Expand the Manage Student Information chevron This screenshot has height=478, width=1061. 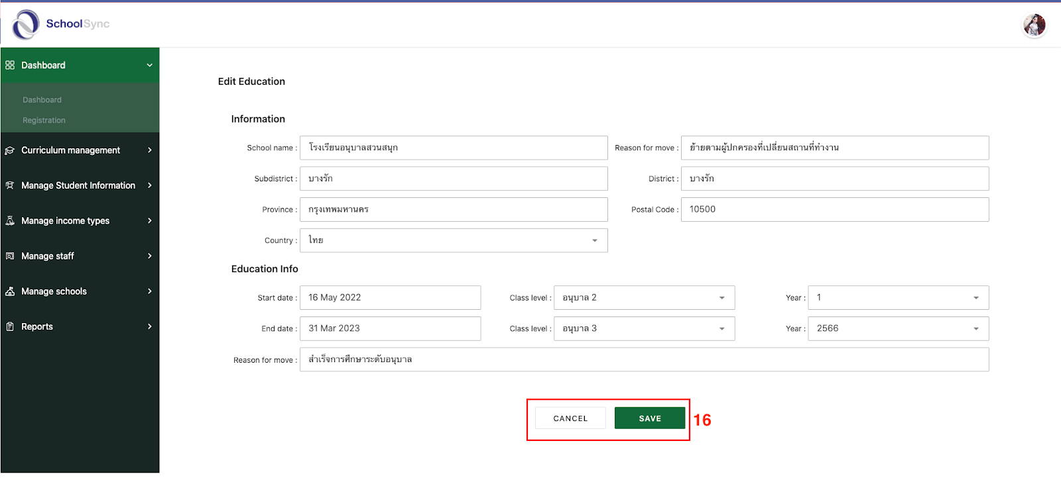click(150, 185)
